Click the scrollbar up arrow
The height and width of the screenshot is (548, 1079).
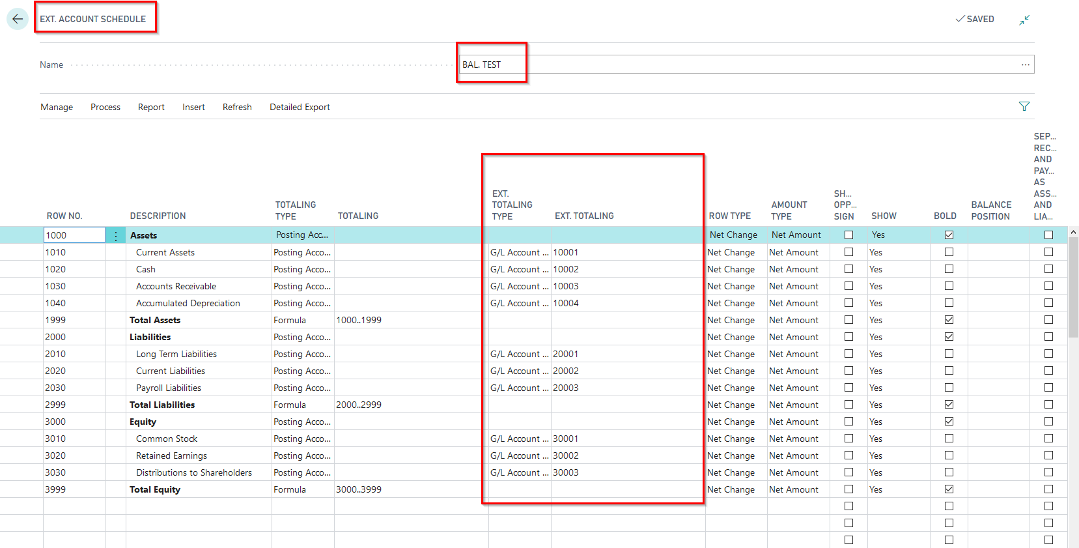tap(1073, 232)
